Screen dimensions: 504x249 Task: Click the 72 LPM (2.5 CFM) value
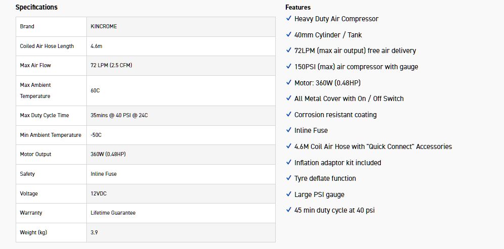[x=112, y=65]
